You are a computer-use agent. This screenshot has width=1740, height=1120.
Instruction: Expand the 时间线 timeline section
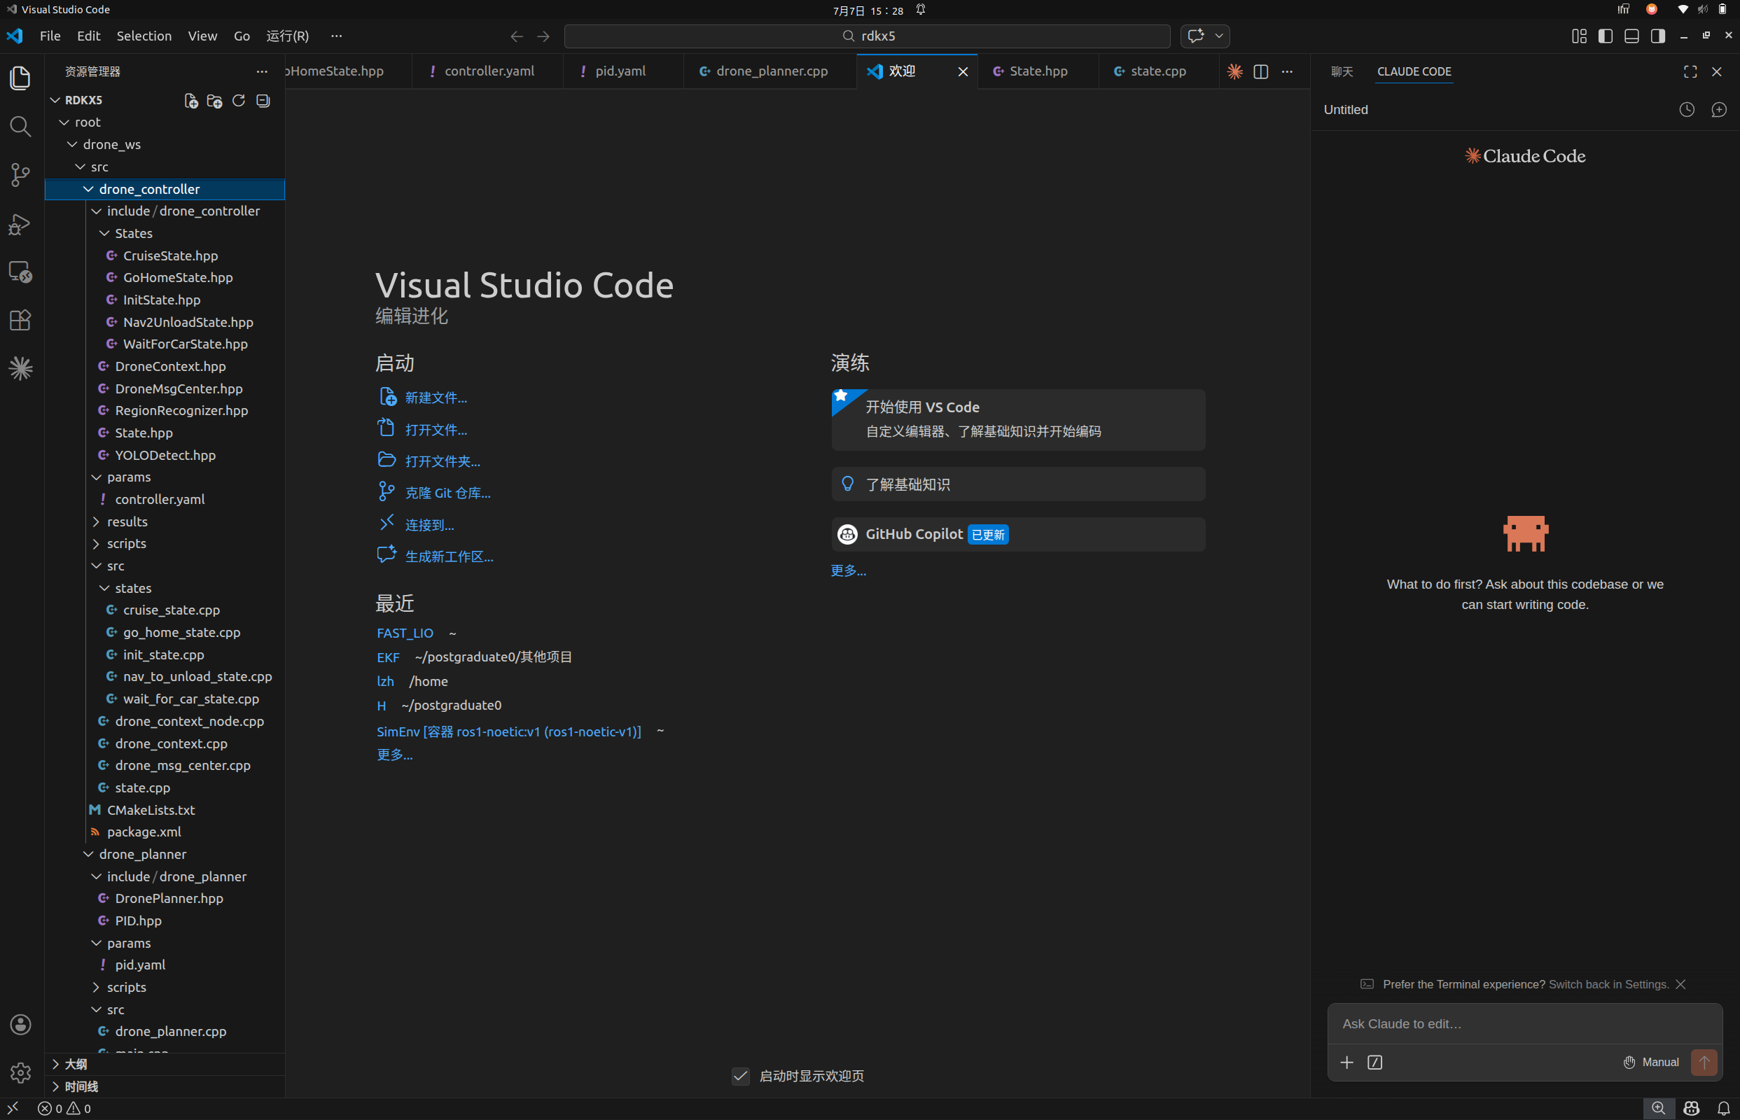pyautogui.click(x=165, y=1086)
